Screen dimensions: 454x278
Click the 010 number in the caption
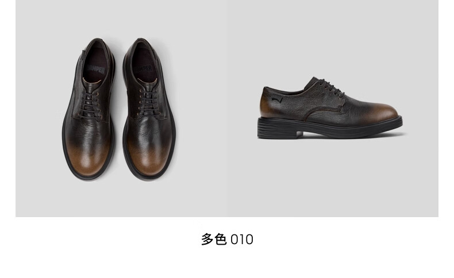242,240
